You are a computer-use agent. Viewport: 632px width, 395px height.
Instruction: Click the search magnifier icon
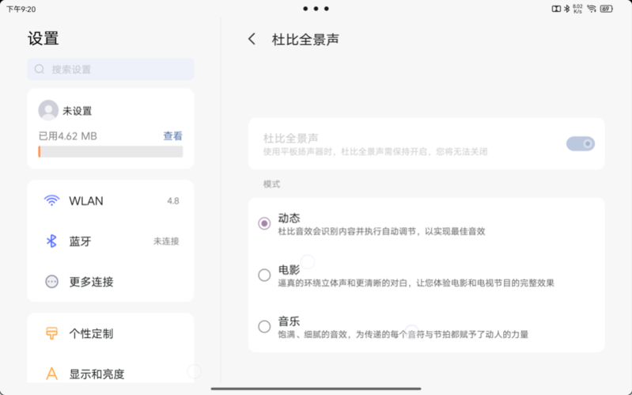pos(40,70)
